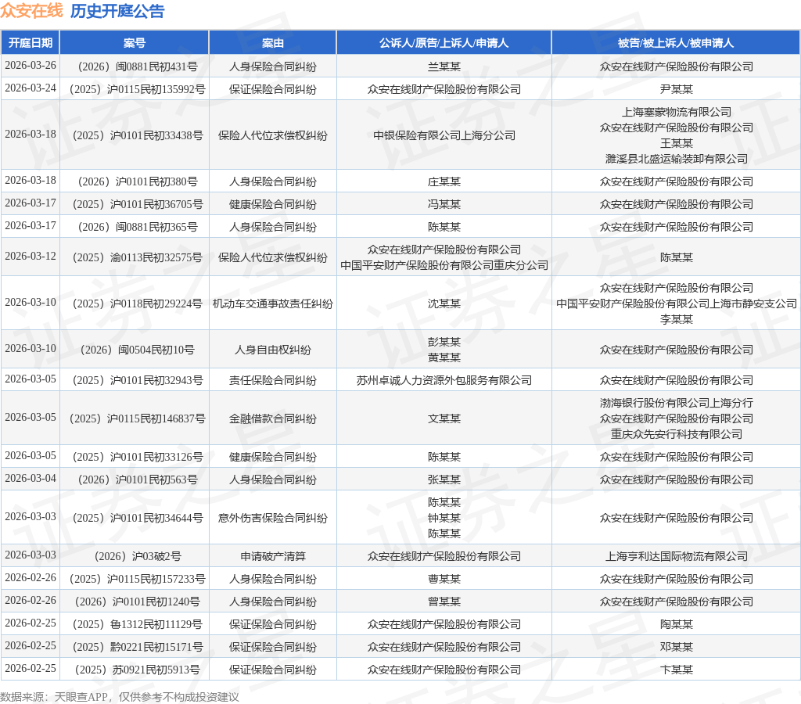The image size is (801, 704).
Task: Click defendant 渤海银行股份有限公司上海分行
Action: coord(677,403)
